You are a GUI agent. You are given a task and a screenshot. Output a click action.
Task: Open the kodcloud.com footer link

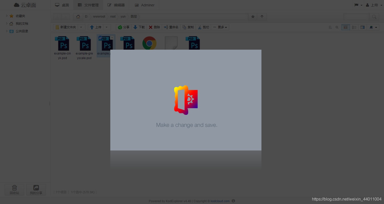[220, 201]
